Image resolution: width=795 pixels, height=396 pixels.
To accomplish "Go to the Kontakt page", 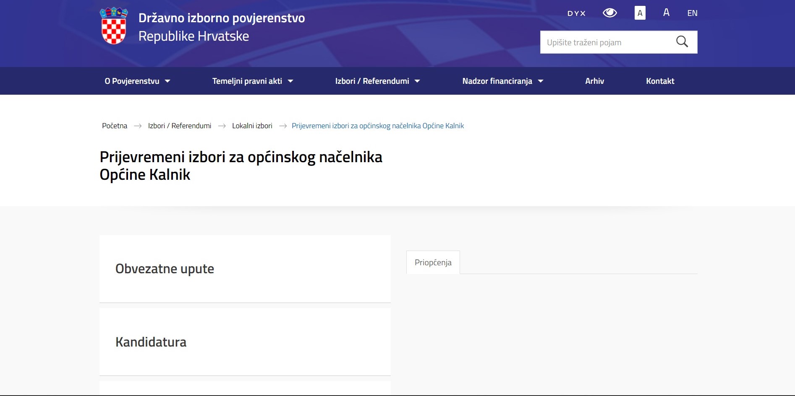I will (x=660, y=81).
